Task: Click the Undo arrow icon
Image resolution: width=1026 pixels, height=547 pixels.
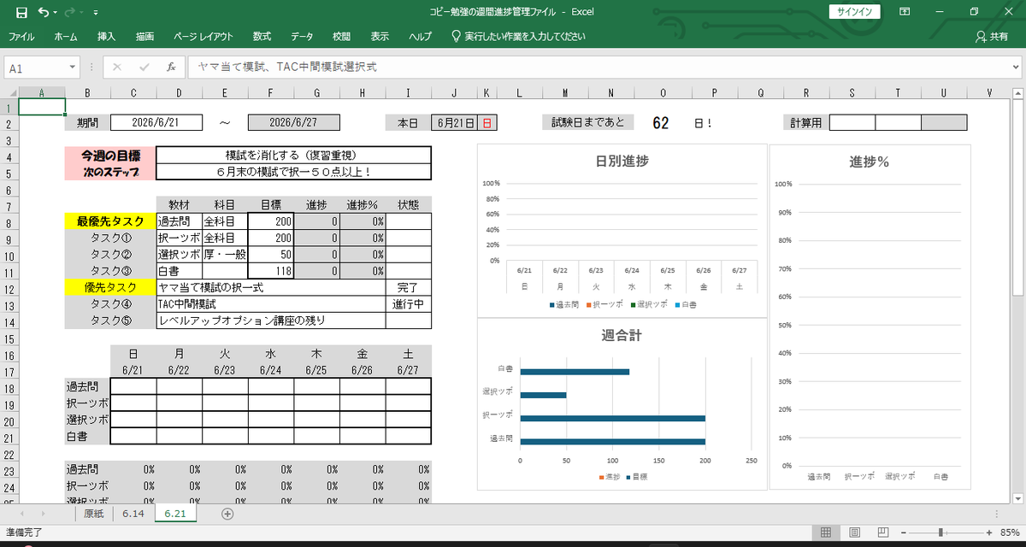Action: (43, 12)
